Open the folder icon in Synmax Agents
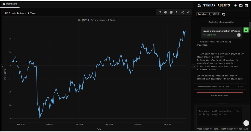Image resolution: width=251 pixels, height=132 pixels. click(241, 5)
